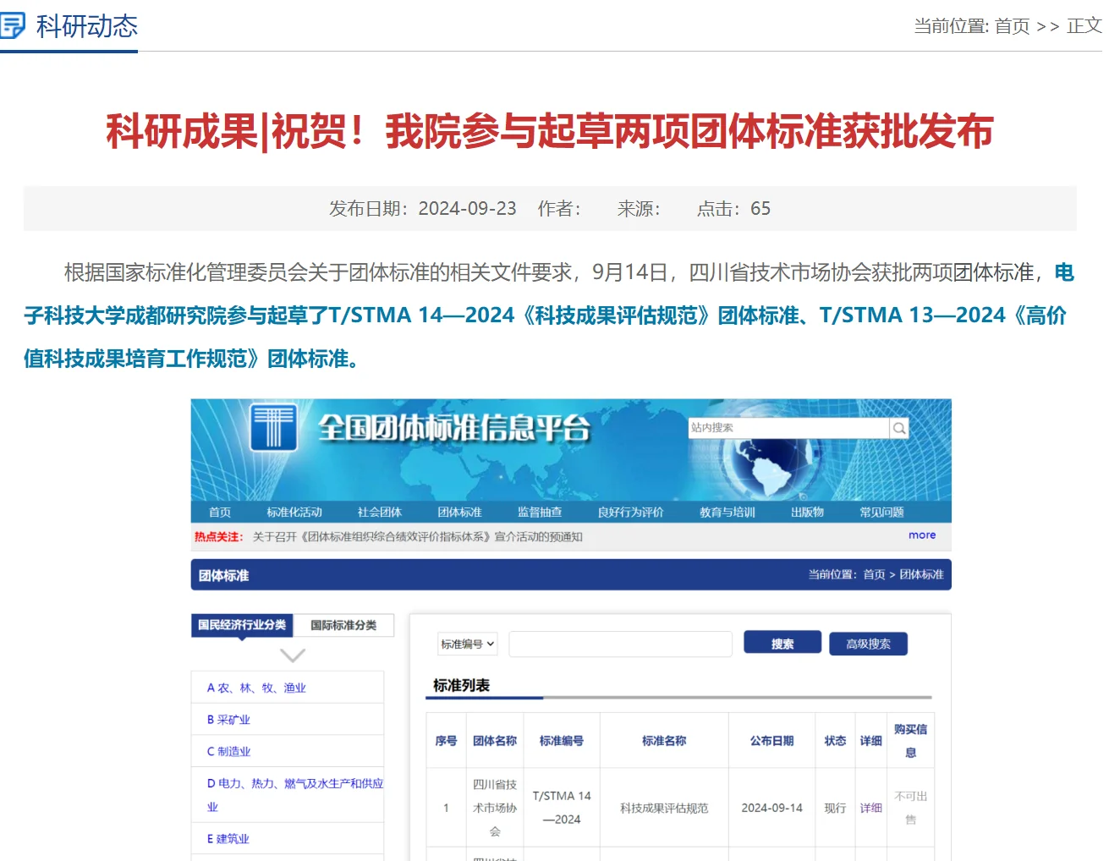Open the 常见问题 nav item
This screenshot has width=1120, height=861.
coord(881,513)
